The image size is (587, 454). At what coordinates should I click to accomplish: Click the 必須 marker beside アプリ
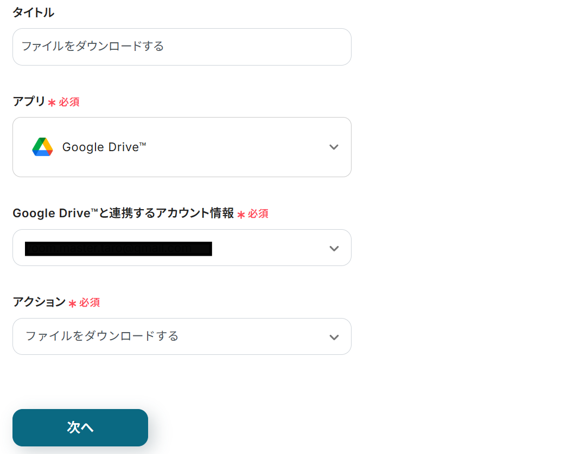click(69, 102)
